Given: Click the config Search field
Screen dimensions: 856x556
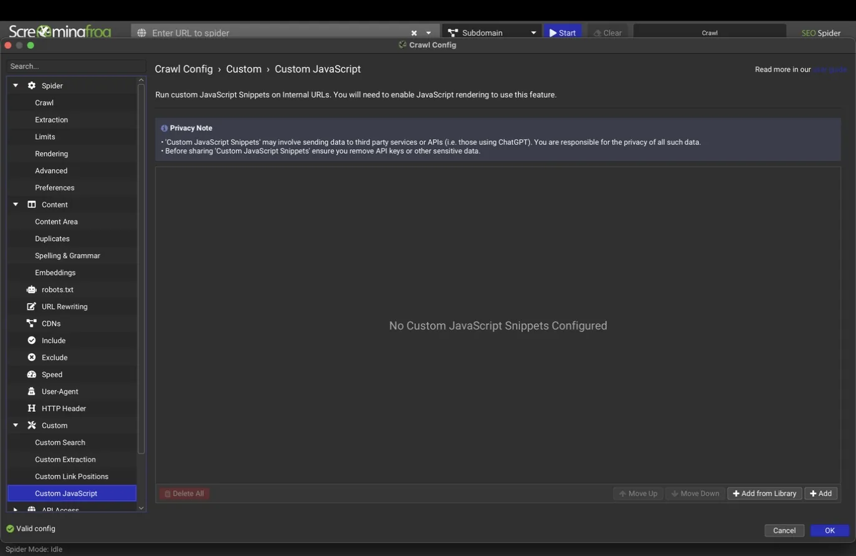Looking at the screenshot, I should (75, 66).
